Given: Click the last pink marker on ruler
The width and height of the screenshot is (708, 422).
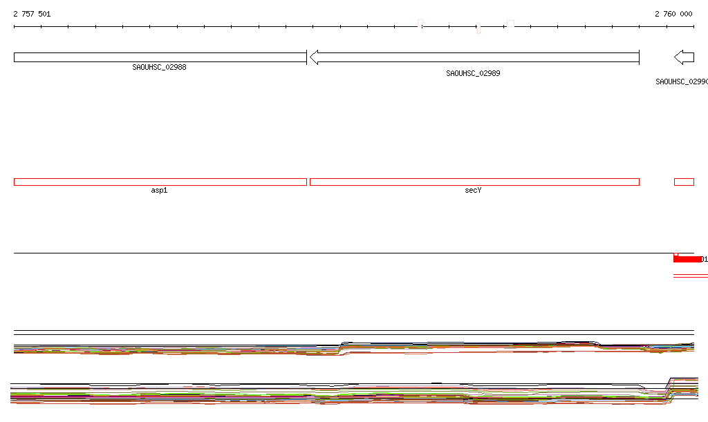Looking at the screenshot, I should pyautogui.click(x=511, y=23).
